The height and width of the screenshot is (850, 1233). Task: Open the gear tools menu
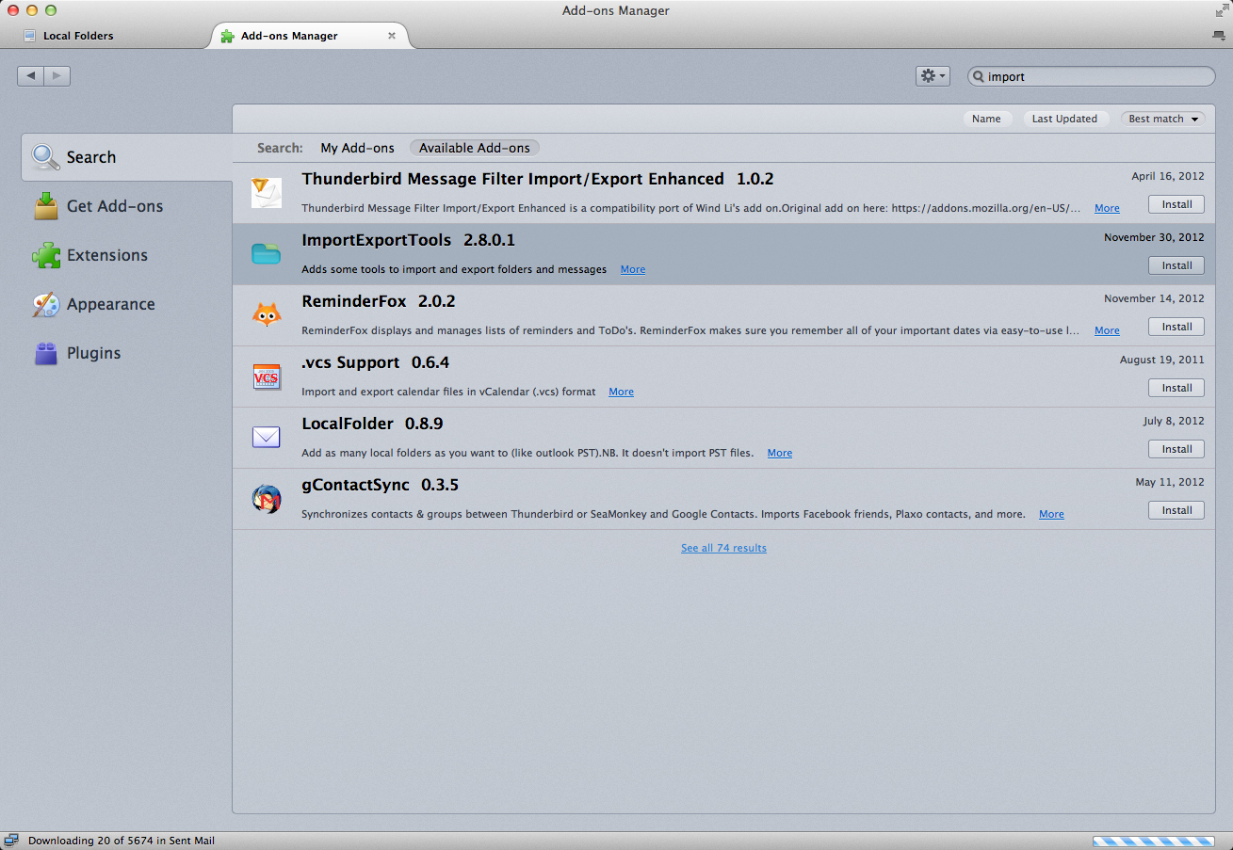point(933,76)
